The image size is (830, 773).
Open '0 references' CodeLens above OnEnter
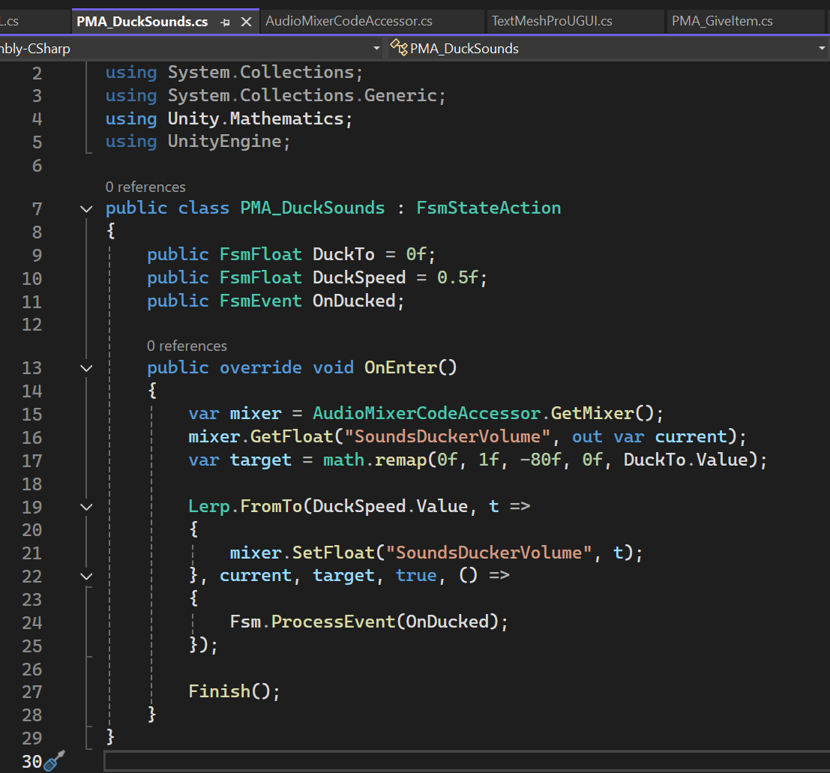pyautogui.click(x=187, y=346)
